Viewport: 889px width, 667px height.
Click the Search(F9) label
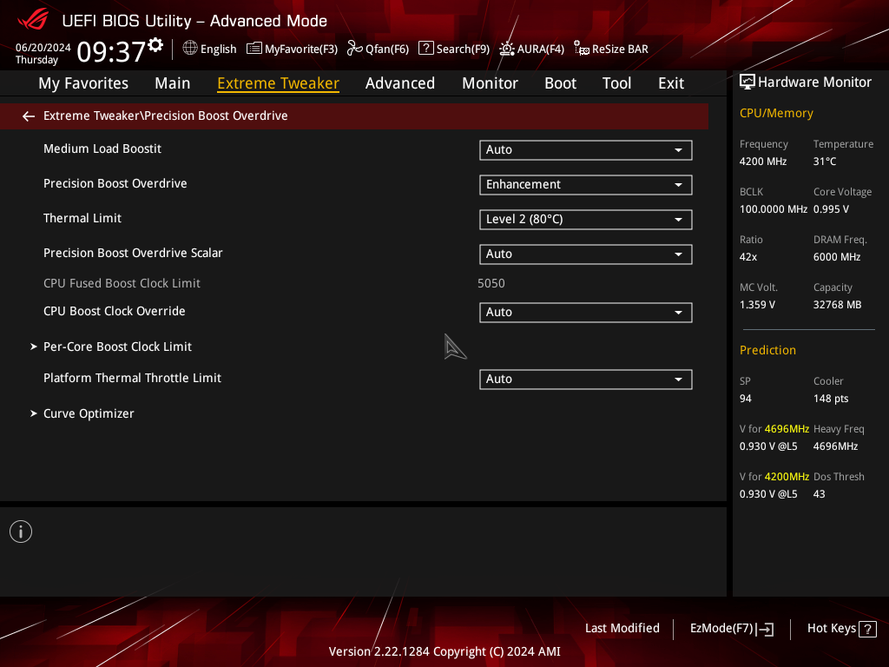click(463, 50)
